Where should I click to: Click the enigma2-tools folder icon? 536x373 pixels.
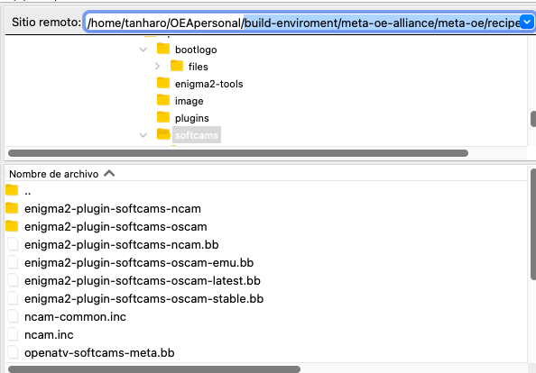(163, 83)
